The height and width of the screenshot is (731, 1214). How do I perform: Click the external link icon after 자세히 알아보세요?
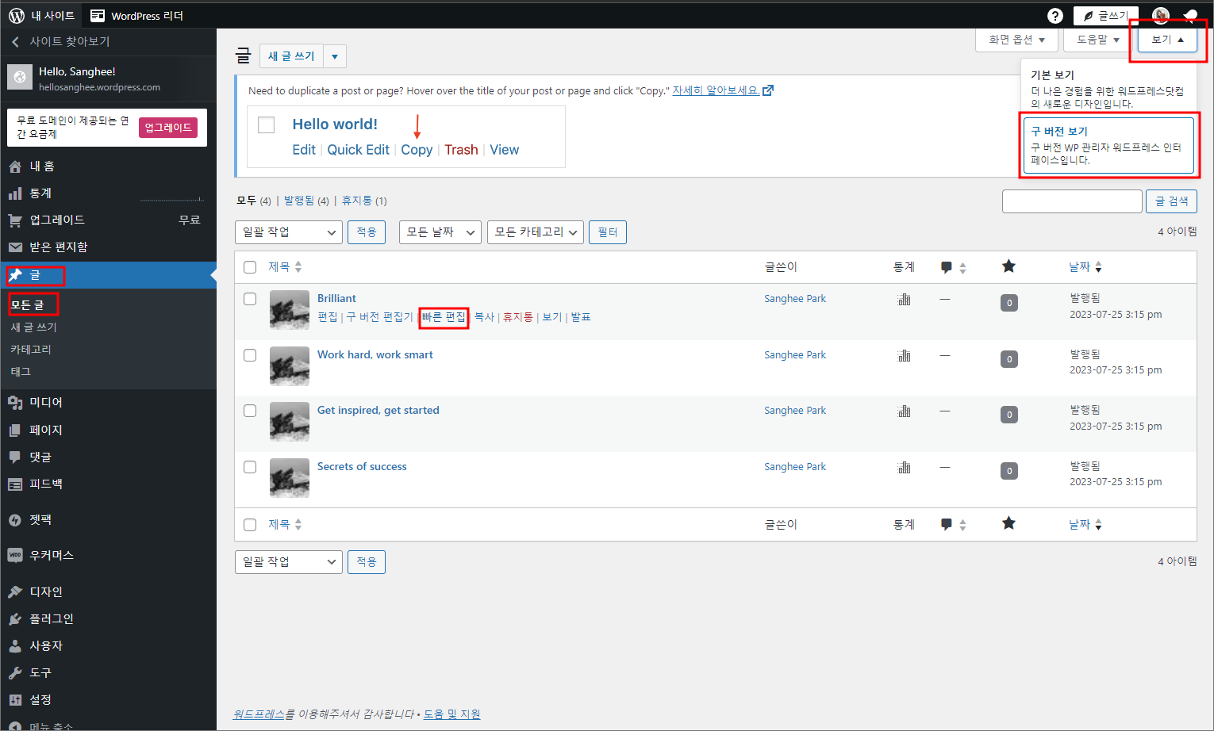[x=768, y=90]
